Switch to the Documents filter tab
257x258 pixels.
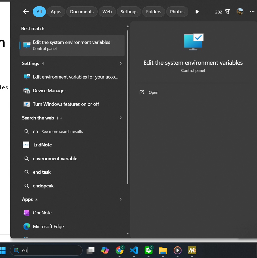(82, 12)
